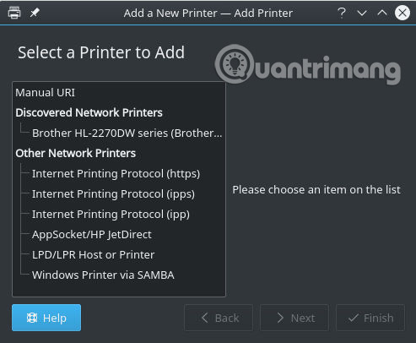Image resolution: width=416 pixels, height=343 pixels.
Task: Choose Internet Printing Protocol (ipps)
Action: pos(113,194)
